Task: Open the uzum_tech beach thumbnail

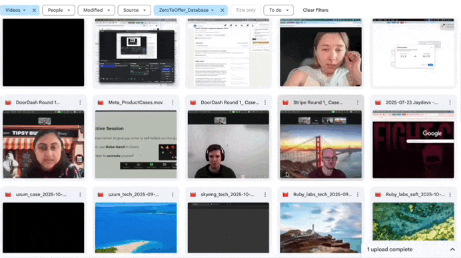Action: tap(136, 228)
